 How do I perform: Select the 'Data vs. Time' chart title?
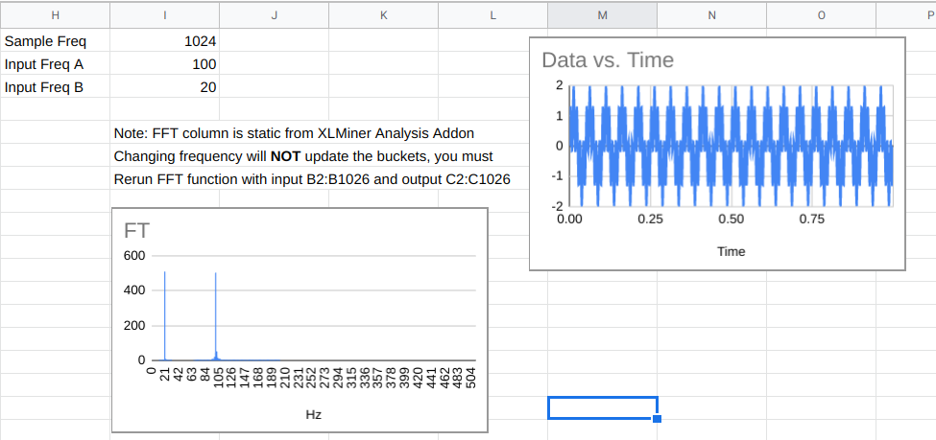[x=608, y=60]
